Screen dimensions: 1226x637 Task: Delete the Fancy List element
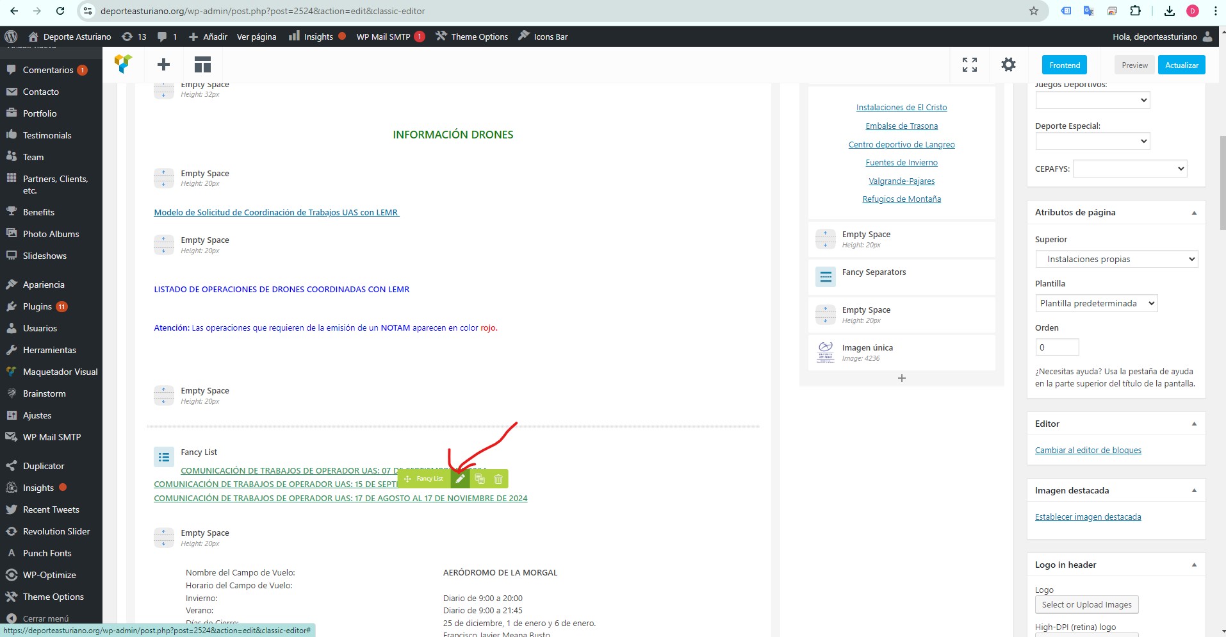[498, 479]
